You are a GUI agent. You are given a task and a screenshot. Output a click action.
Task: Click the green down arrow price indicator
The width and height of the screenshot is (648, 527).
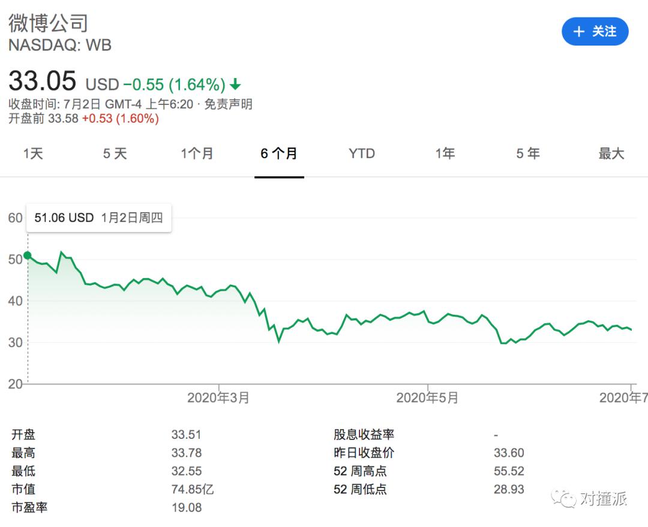point(235,84)
